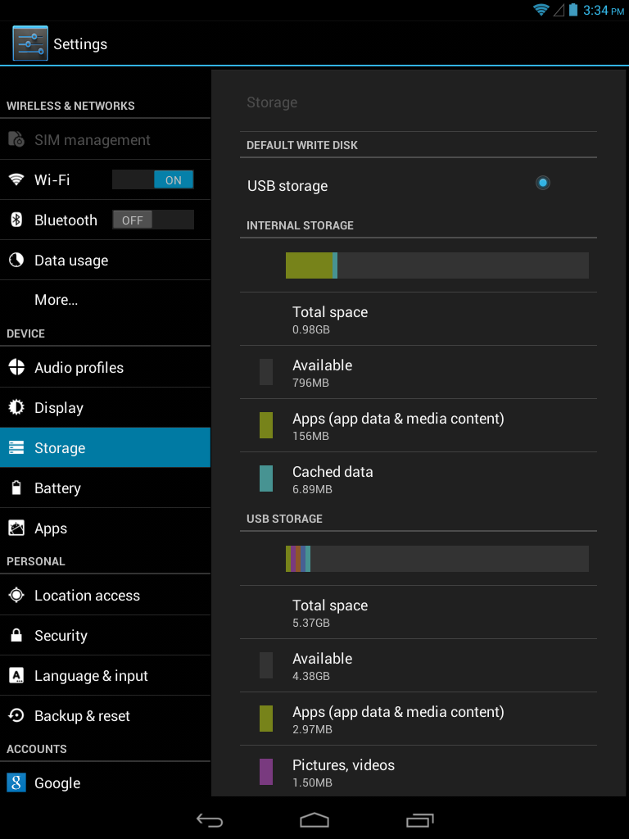Tap internal Apps olive color swatch
The height and width of the screenshot is (839, 629).
(x=266, y=425)
